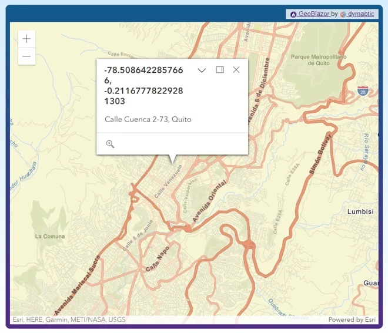Click the Lumbisi place label
The height and width of the screenshot is (333, 388).
coord(360,211)
